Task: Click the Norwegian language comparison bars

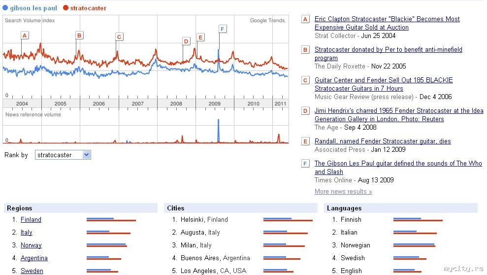Action: tap(414, 245)
